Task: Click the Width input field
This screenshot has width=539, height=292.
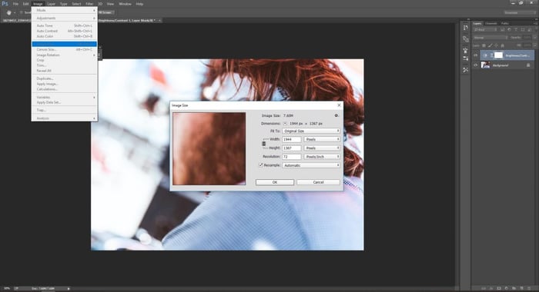Action: tap(292, 139)
